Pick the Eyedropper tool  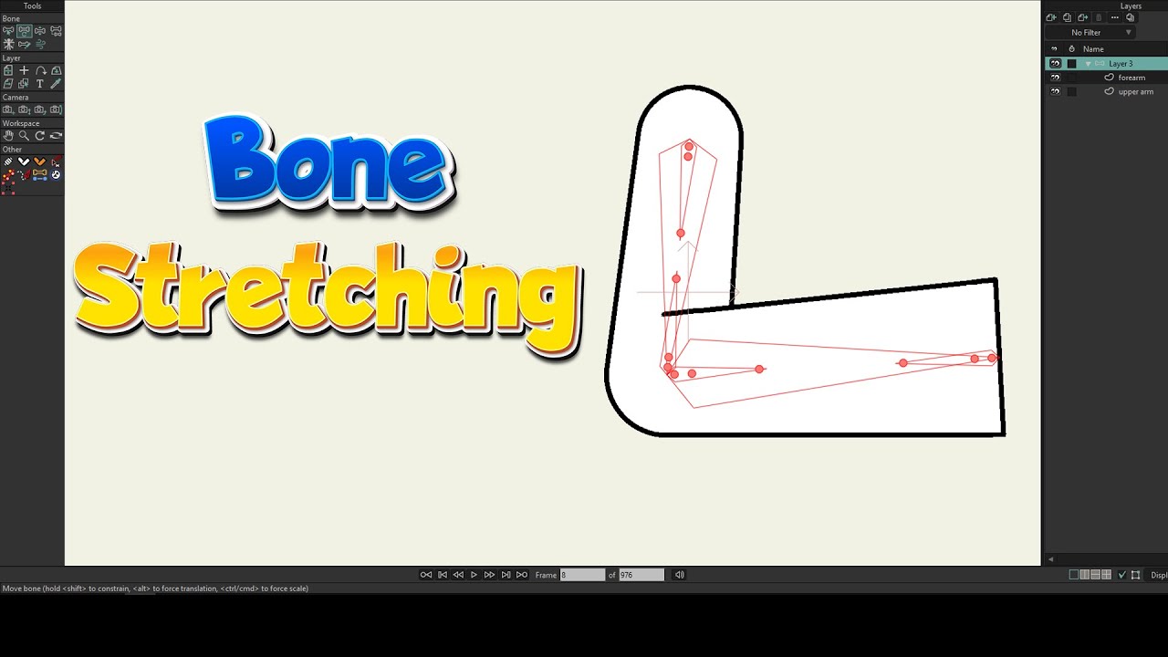[57, 83]
